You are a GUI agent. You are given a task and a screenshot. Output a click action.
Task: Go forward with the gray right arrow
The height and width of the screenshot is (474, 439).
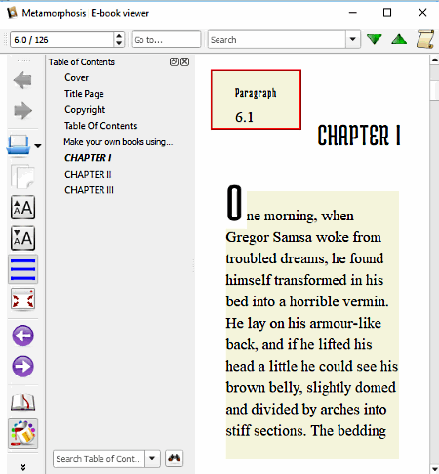[x=22, y=111]
